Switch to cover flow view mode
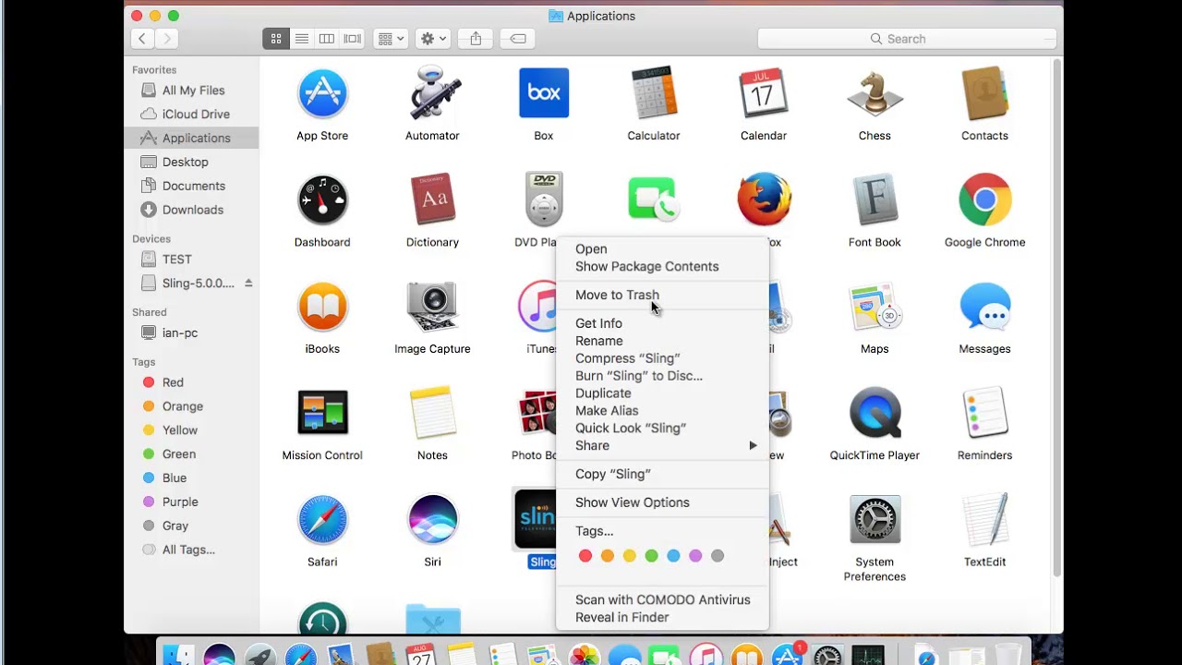Image resolution: width=1182 pixels, height=665 pixels. tap(353, 39)
